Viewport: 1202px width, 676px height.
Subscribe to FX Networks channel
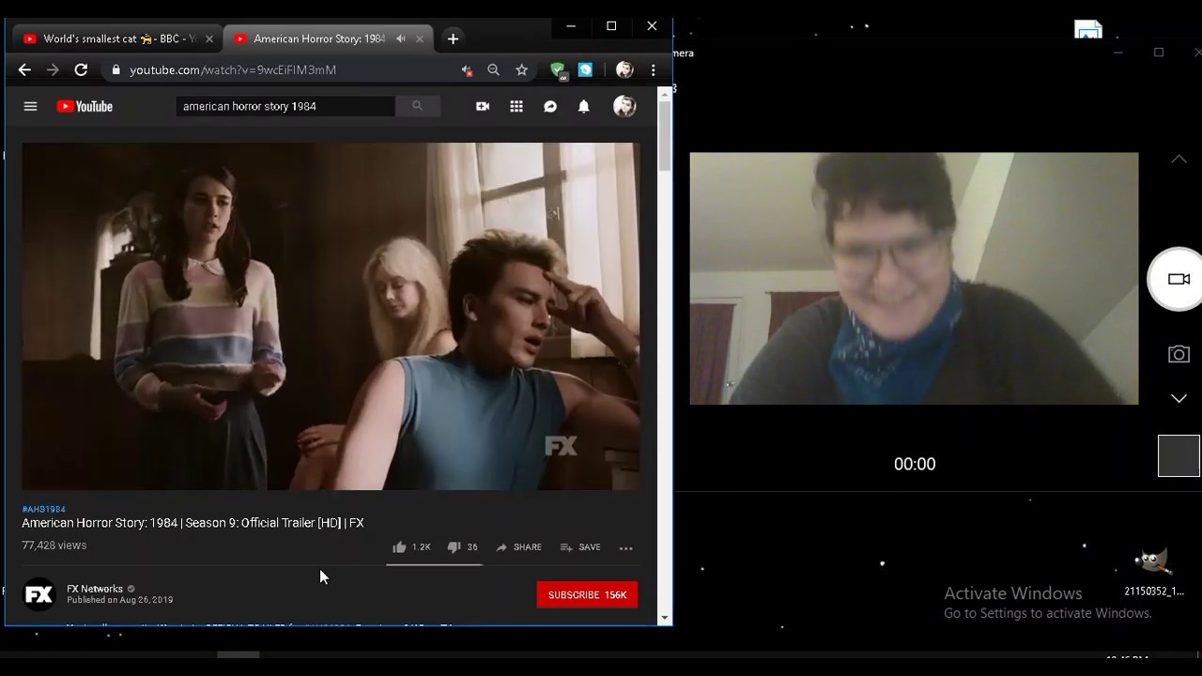(x=587, y=594)
